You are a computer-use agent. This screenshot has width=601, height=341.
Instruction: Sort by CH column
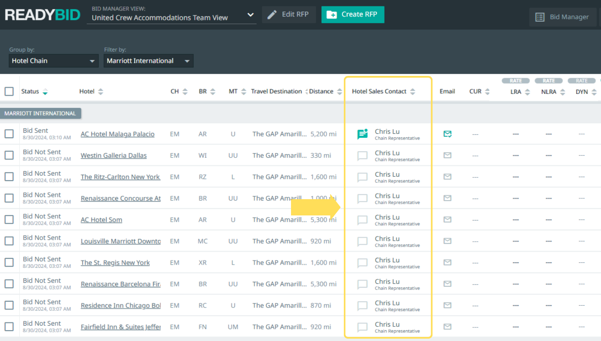click(185, 92)
